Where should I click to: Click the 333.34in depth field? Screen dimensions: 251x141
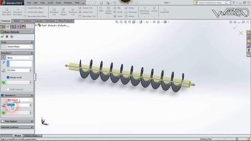click(x=18, y=70)
